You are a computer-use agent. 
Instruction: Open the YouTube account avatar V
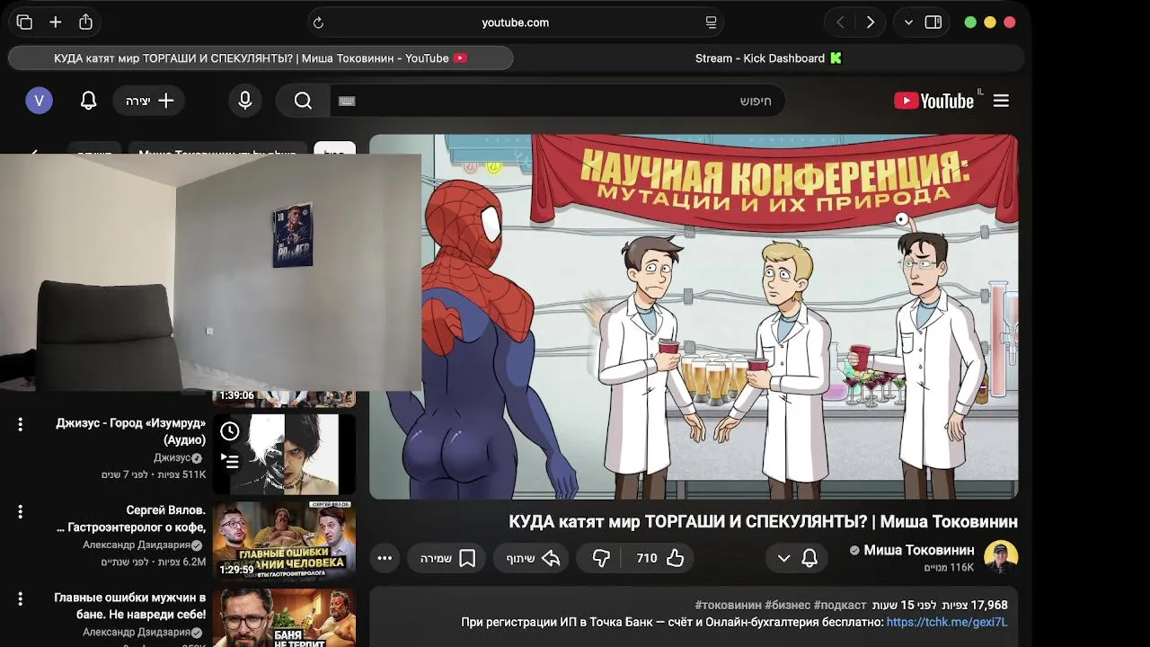pyautogui.click(x=39, y=101)
